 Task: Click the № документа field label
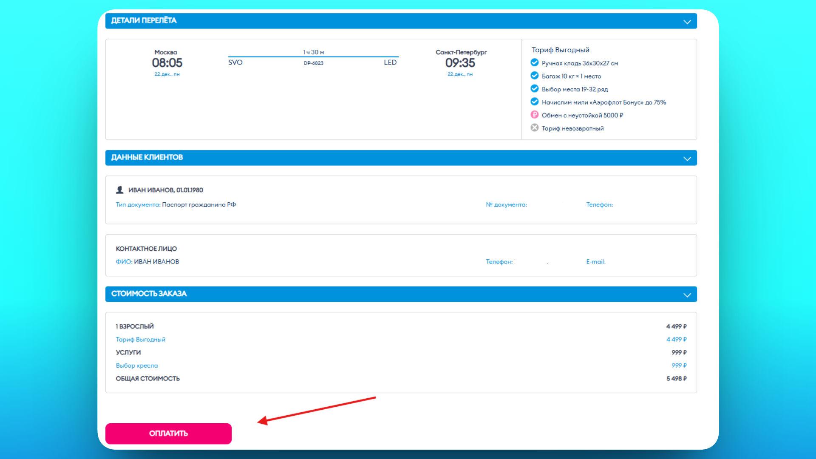click(x=506, y=205)
